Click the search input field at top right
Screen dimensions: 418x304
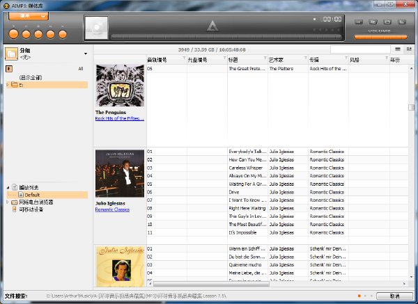360,49
